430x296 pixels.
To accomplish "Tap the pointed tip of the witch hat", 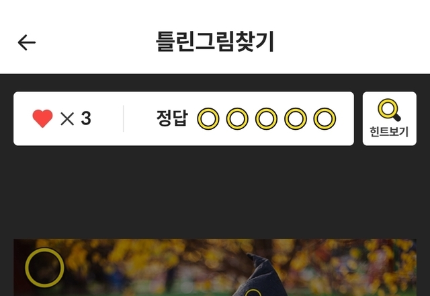I will tap(254, 258).
